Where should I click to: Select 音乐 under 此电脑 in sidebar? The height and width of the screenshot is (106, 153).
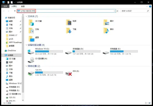coord(9,76)
